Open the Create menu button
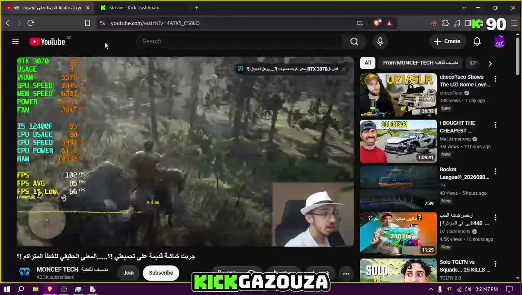The image size is (522, 295). [x=447, y=41]
